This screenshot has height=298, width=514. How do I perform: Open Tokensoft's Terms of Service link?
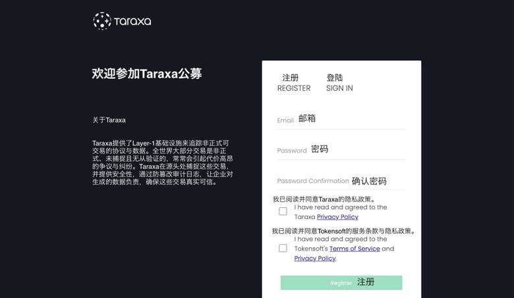tap(355, 249)
